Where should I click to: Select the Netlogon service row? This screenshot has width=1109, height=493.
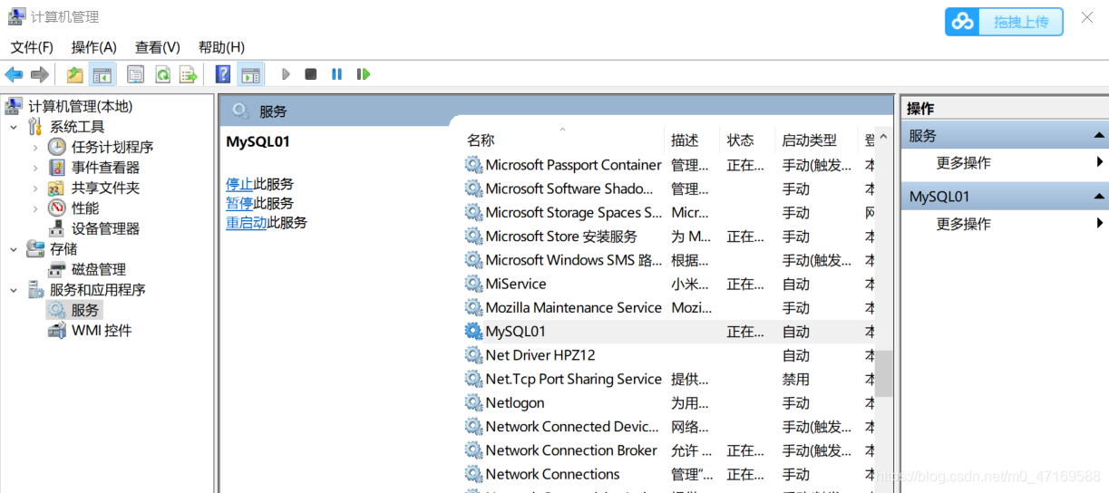[x=668, y=402]
